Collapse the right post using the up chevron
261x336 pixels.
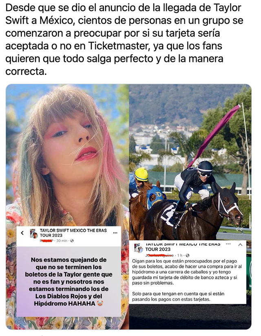(x=240, y=244)
